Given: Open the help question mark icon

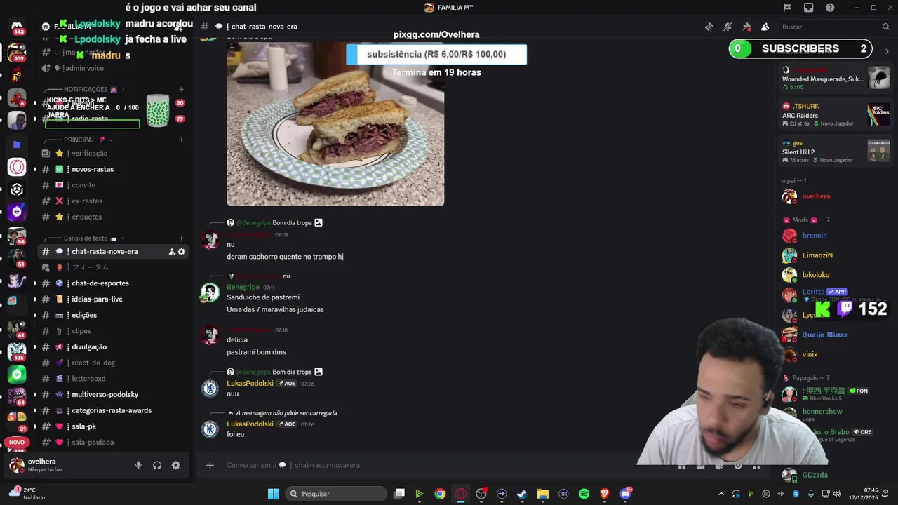Looking at the screenshot, I should [830, 8].
